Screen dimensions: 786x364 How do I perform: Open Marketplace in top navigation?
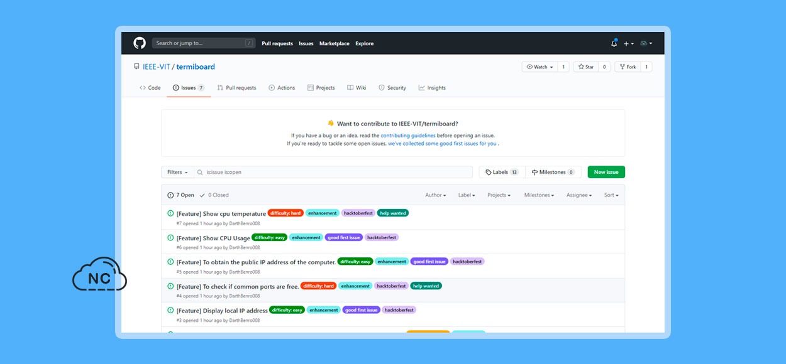click(335, 43)
